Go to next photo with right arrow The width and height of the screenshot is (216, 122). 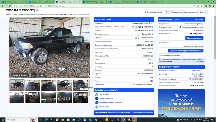[88, 47]
